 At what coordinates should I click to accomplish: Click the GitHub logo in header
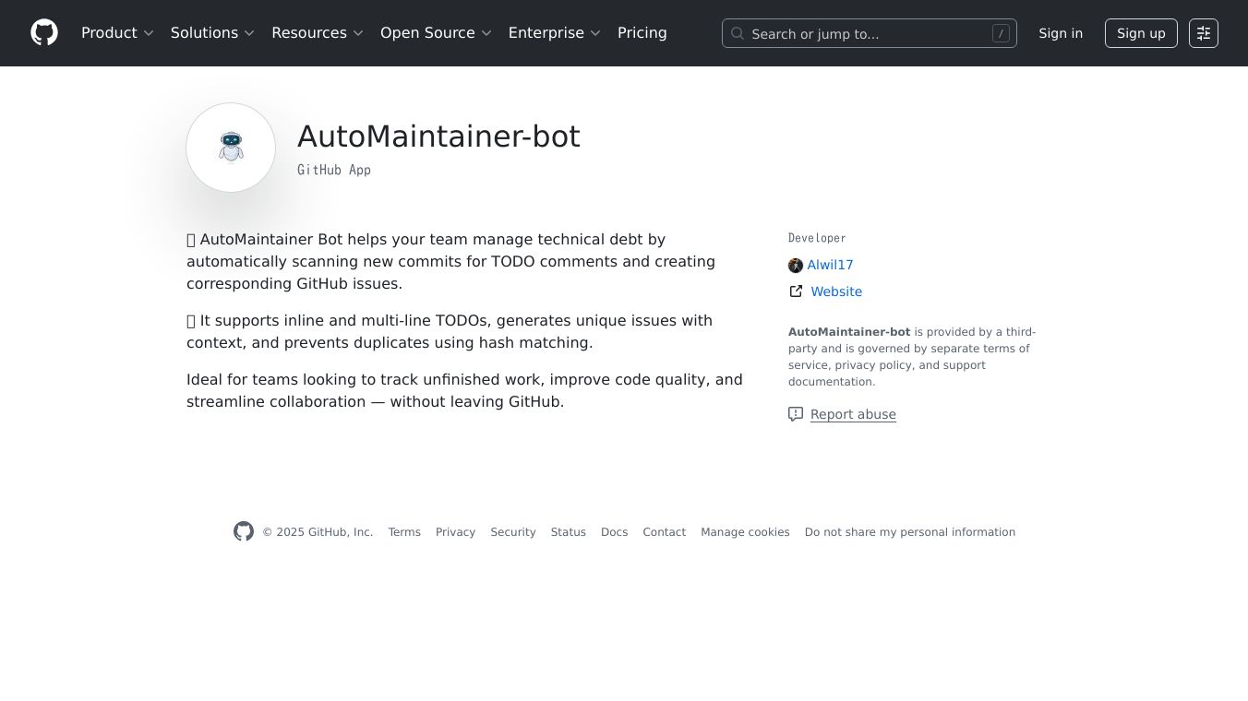(x=44, y=33)
